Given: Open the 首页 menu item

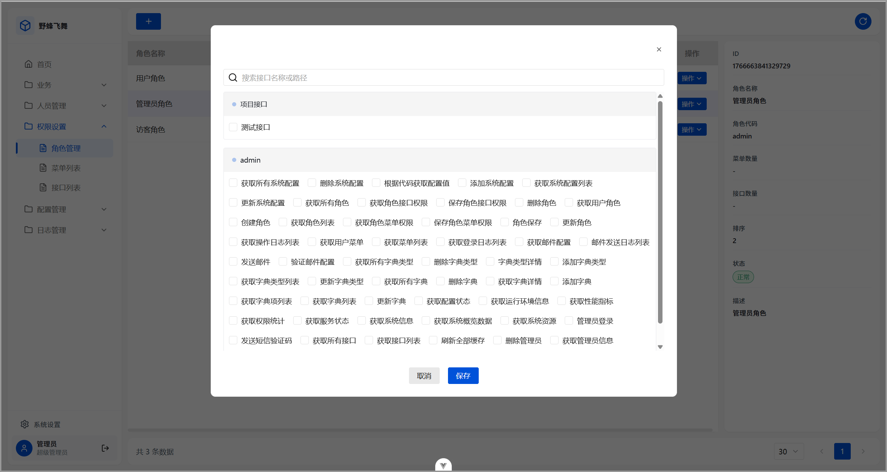Looking at the screenshot, I should 65,64.
